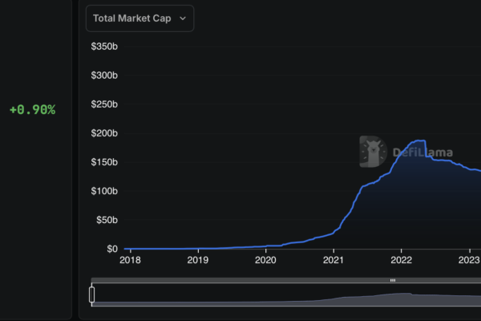Image resolution: width=481 pixels, height=321 pixels.
Task: Click the left handle of the range slider
Action: 92,295
